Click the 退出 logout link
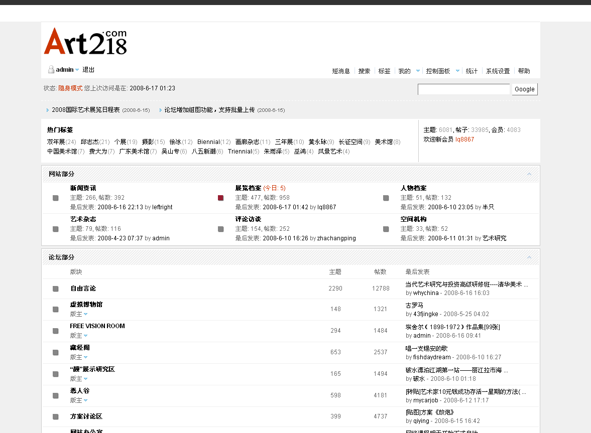The width and height of the screenshot is (591, 433). [88, 70]
